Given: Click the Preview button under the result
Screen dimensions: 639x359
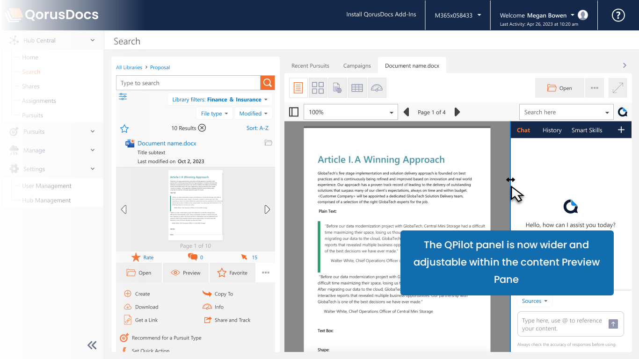Looking at the screenshot, I should click(x=186, y=273).
